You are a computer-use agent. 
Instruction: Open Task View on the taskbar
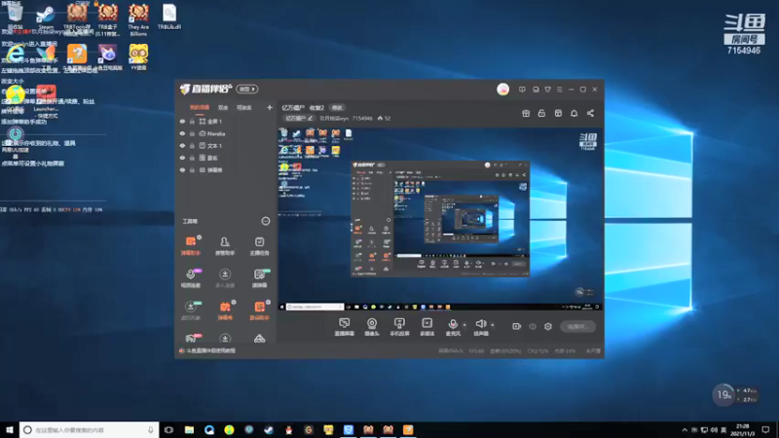pyautogui.click(x=168, y=429)
